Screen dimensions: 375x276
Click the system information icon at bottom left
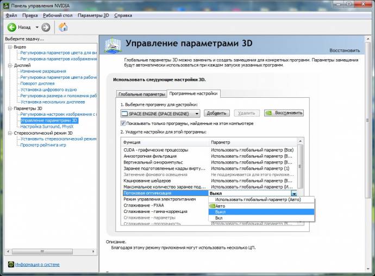pos(11,264)
